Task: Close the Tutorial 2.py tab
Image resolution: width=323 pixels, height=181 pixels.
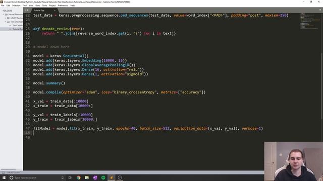Action: click(x=55, y=10)
